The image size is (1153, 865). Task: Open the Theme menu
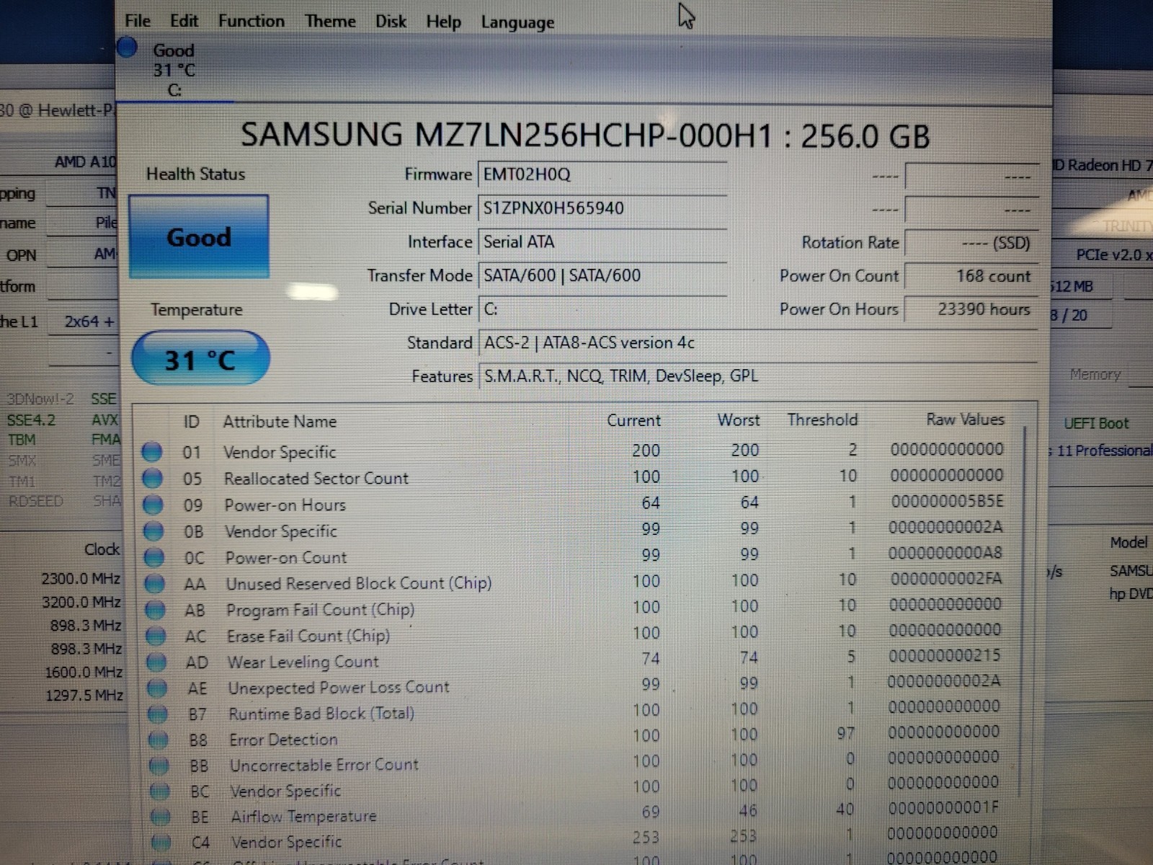click(330, 22)
